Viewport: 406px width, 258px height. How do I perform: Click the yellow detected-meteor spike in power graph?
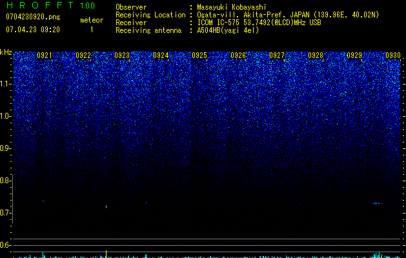[106, 253]
